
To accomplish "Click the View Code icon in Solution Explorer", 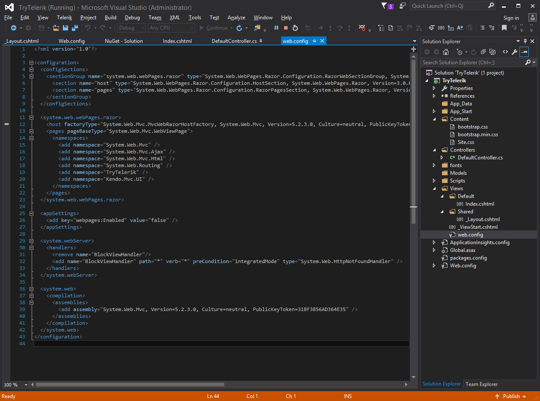I will pyautogui.click(x=505, y=52).
